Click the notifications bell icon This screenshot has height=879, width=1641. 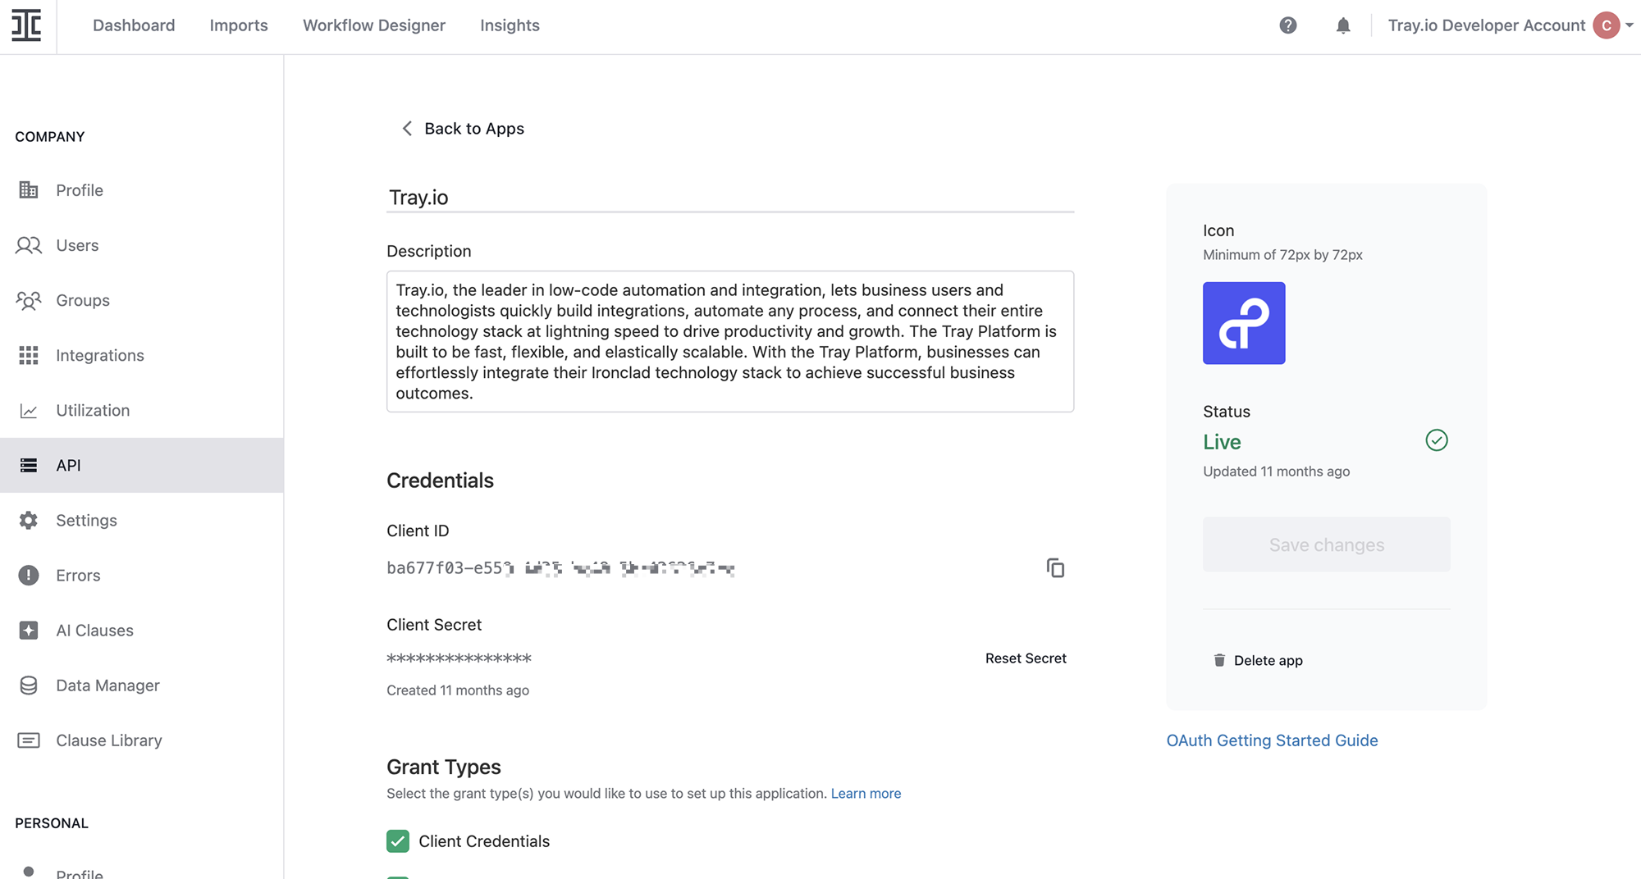click(x=1343, y=25)
